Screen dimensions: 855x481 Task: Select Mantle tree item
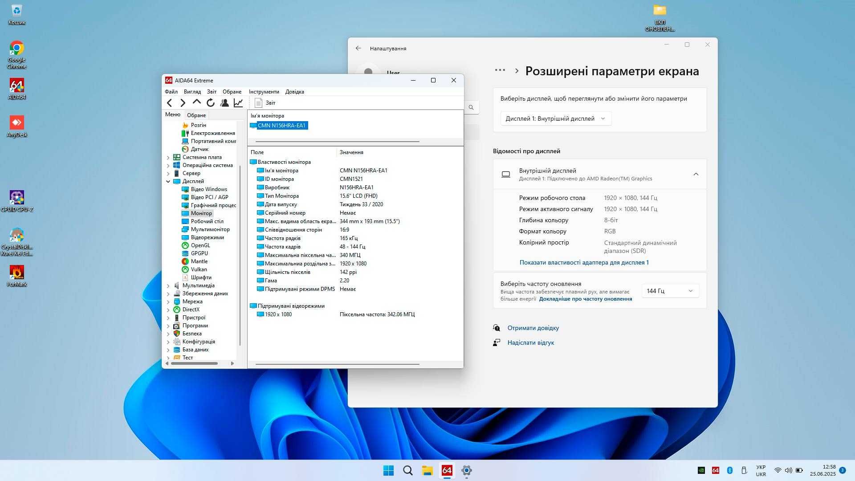[x=195, y=261]
